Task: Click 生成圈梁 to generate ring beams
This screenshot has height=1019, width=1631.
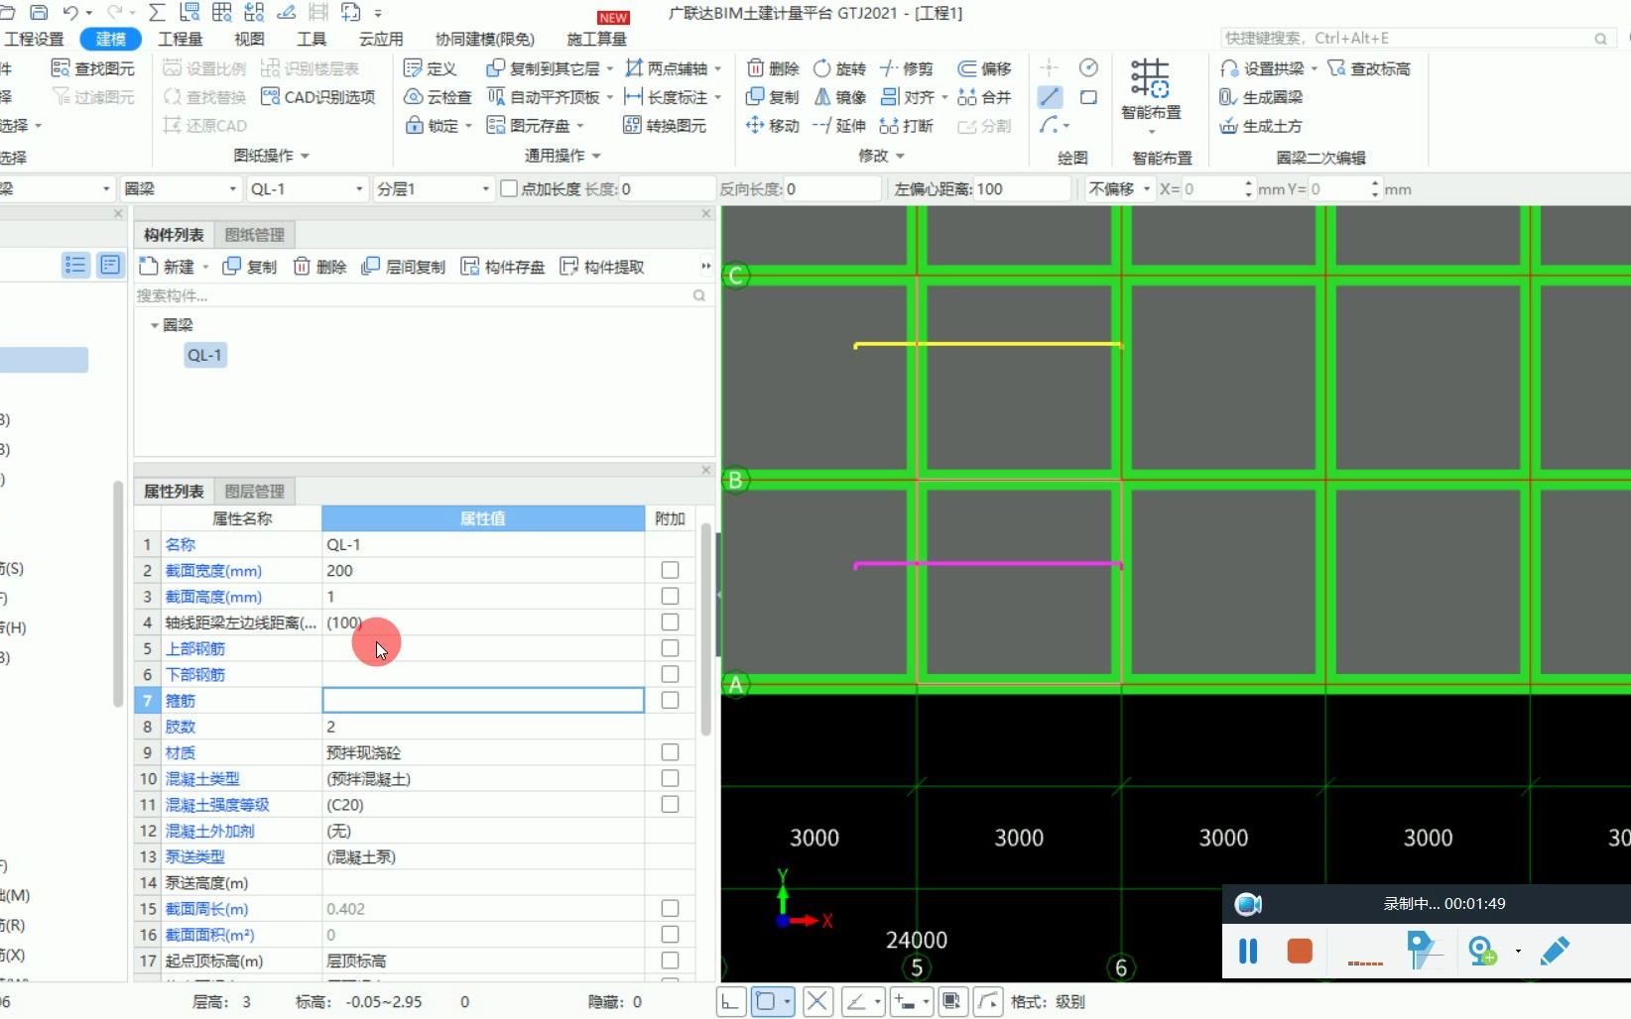Action: 1262,96
